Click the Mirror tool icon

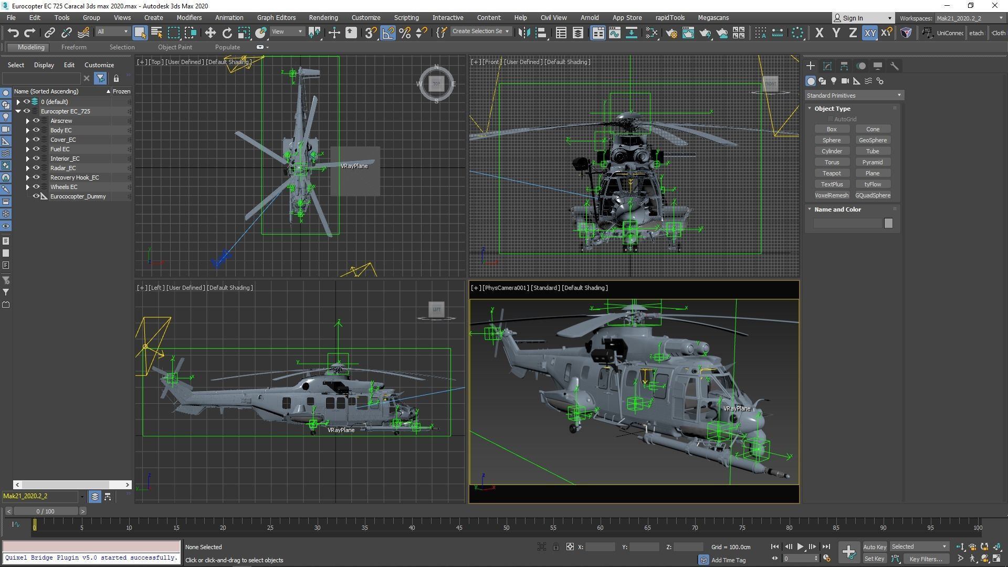[523, 33]
